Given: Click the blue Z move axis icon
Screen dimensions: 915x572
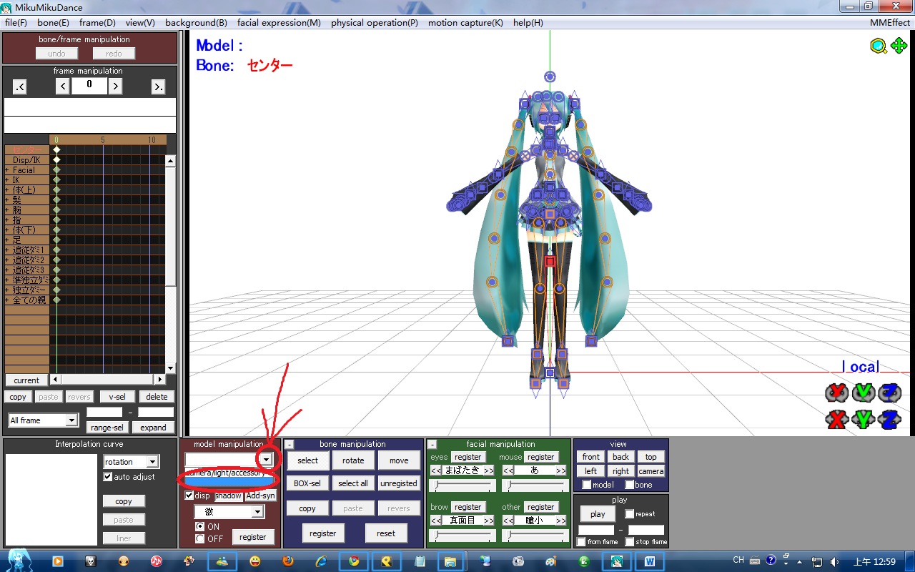Looking at the screenshot, I should 890,419.
